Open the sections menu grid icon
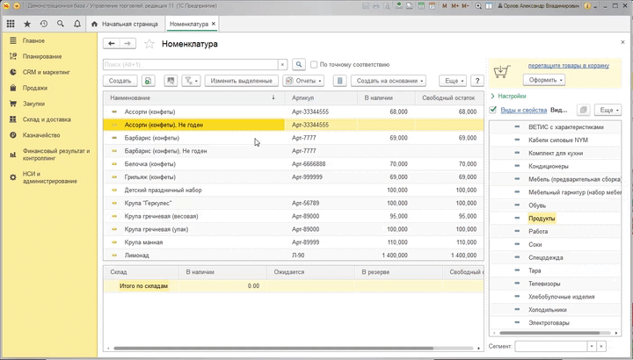 click(x=11, y=24)
